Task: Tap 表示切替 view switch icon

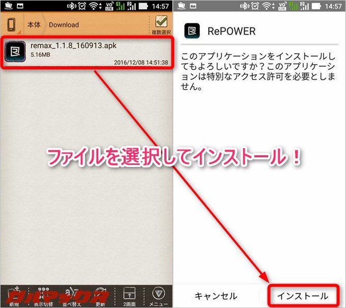Action: (x=43, y=296)
